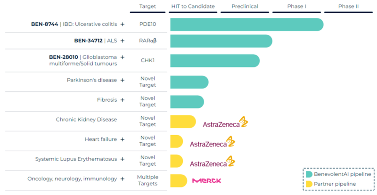Select the Preclinical column header
Viewport: 377px width, 195px height.
click(245, 7)
